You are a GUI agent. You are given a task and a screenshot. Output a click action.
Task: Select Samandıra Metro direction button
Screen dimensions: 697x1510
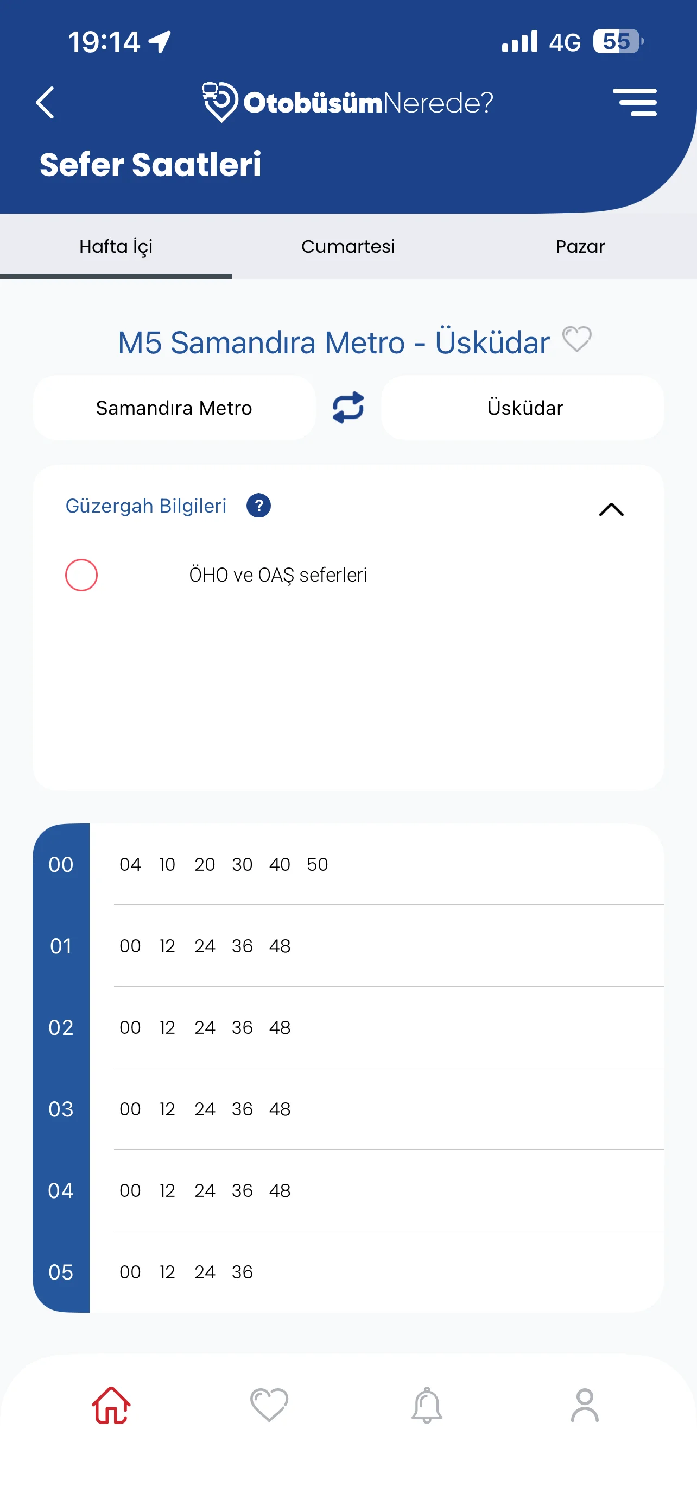pyautogui.click(x=174, y=407)
